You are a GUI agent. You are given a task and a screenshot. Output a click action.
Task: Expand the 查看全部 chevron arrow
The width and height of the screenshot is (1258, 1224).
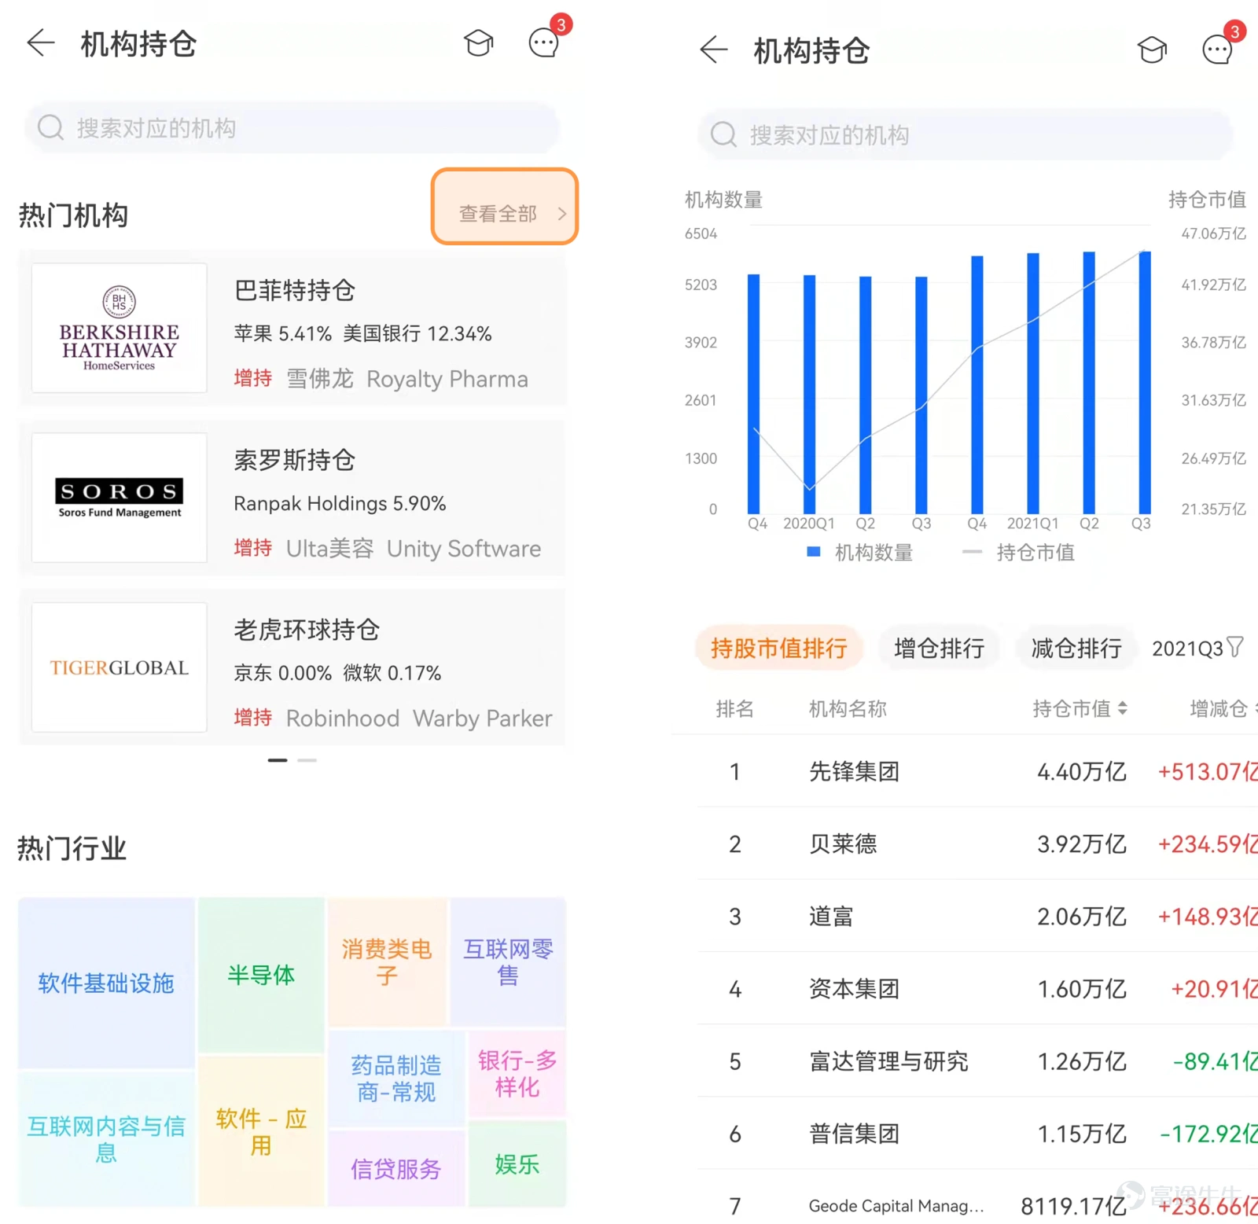click(x=562, y=213)
